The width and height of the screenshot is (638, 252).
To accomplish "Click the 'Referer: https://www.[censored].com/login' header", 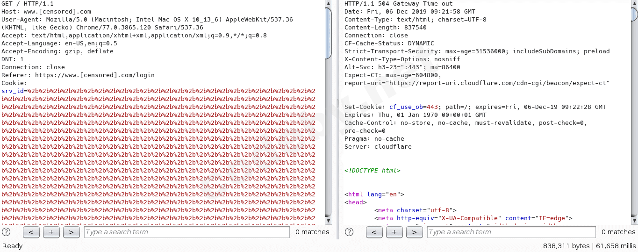I will (x=78, y=75).
